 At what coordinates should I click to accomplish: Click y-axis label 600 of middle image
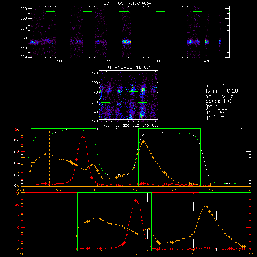[x=95, y=82]
